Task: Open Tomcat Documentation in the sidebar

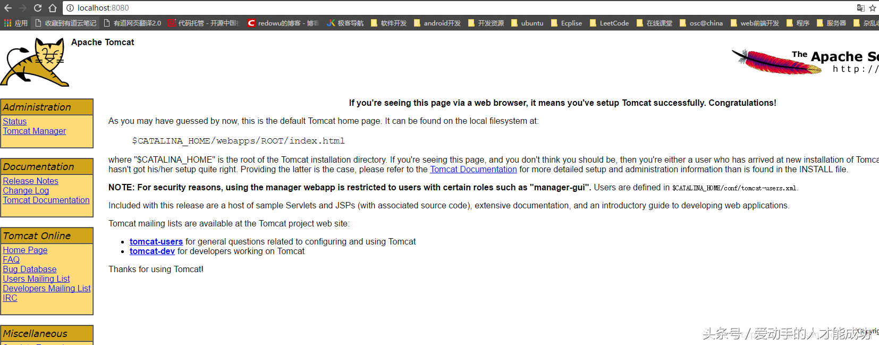Action: [46, 200]
